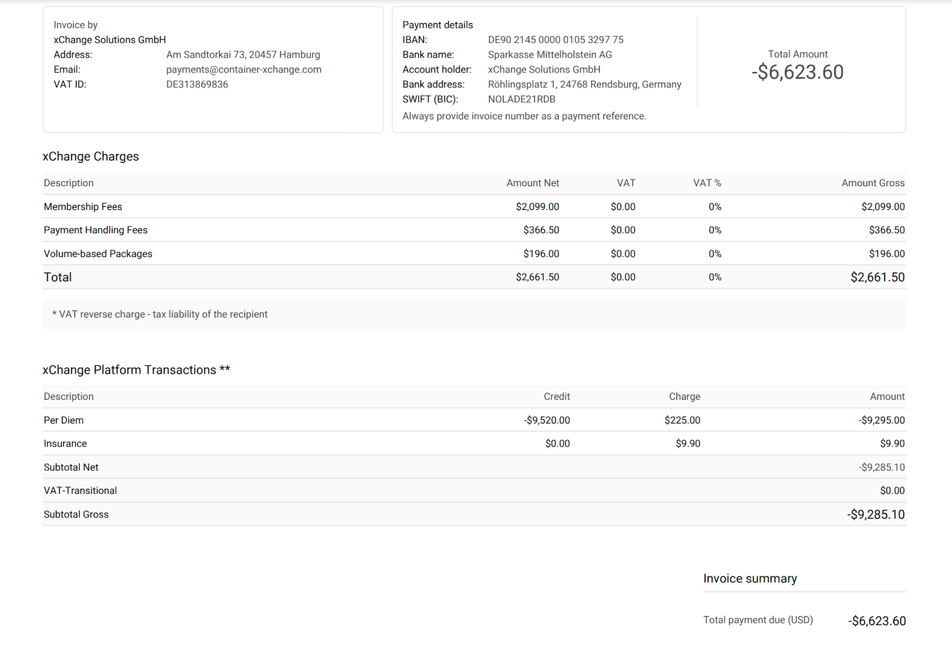Click the VAT-Transitional row label
This screenshot has width=952, height=646.
[80, 491]
